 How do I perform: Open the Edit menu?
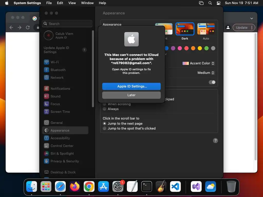coord(60,3)
